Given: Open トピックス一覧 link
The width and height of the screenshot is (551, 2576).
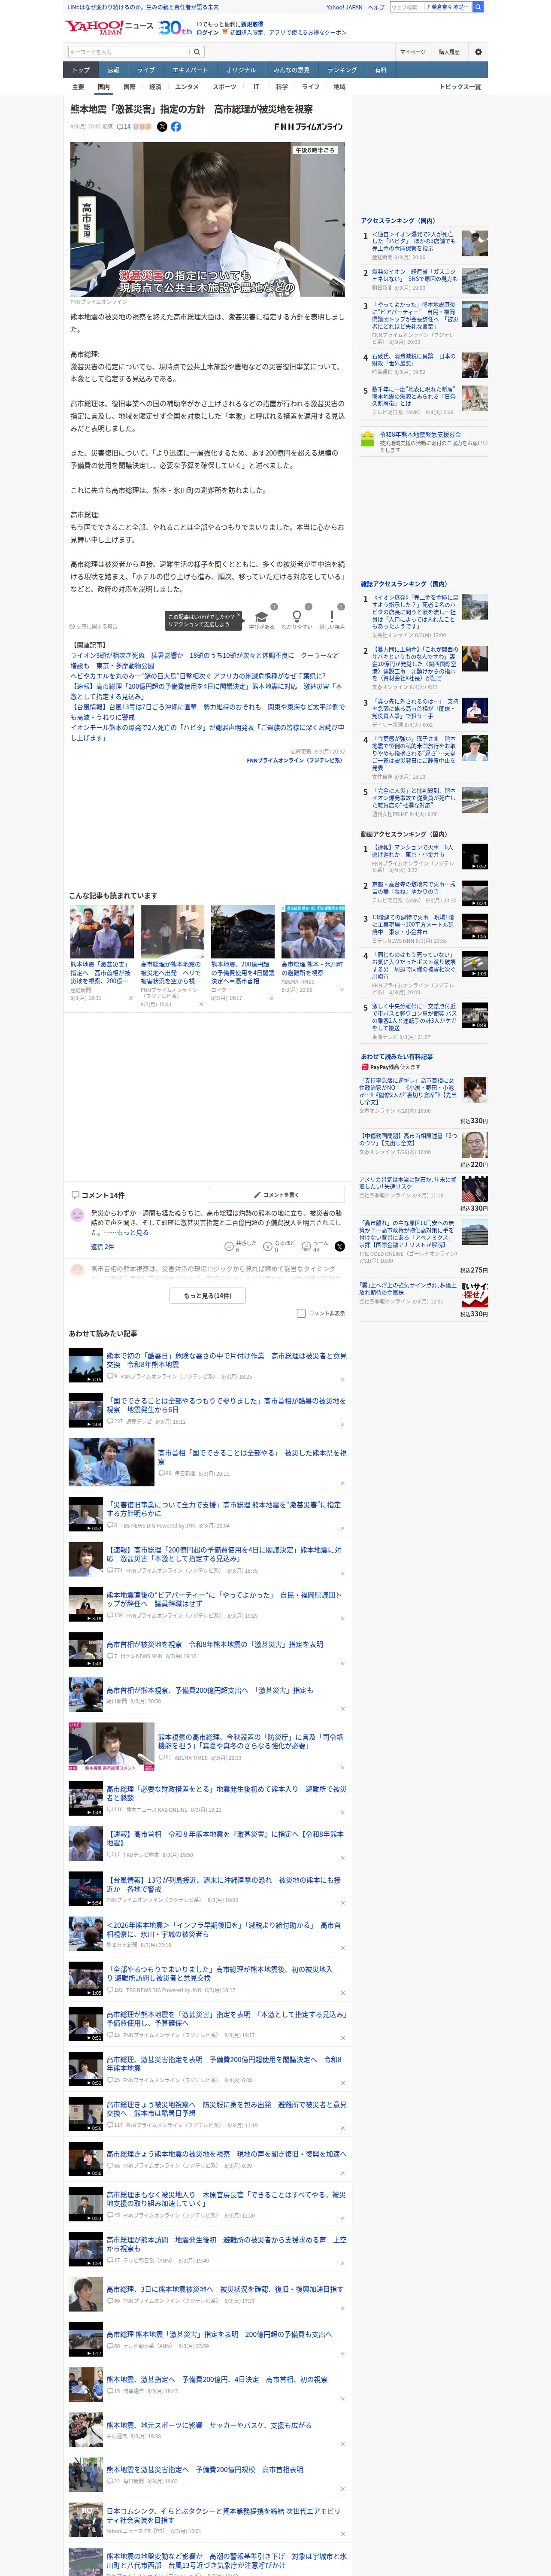Looking at the screenshot, I should [460, 87].
